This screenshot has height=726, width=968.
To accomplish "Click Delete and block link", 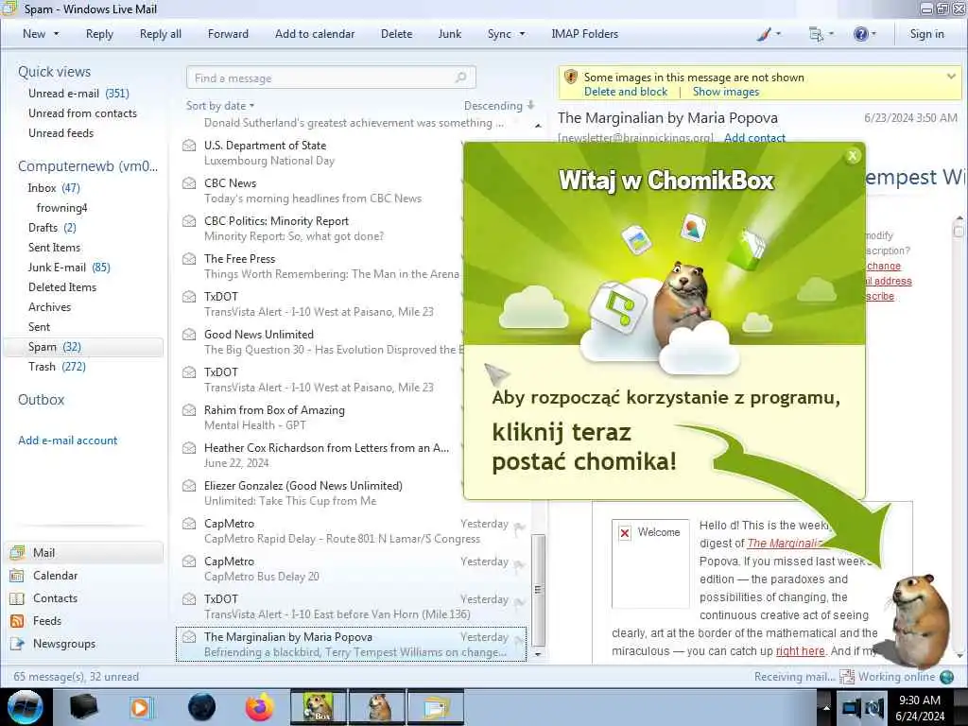I will (x=626, y=92).
